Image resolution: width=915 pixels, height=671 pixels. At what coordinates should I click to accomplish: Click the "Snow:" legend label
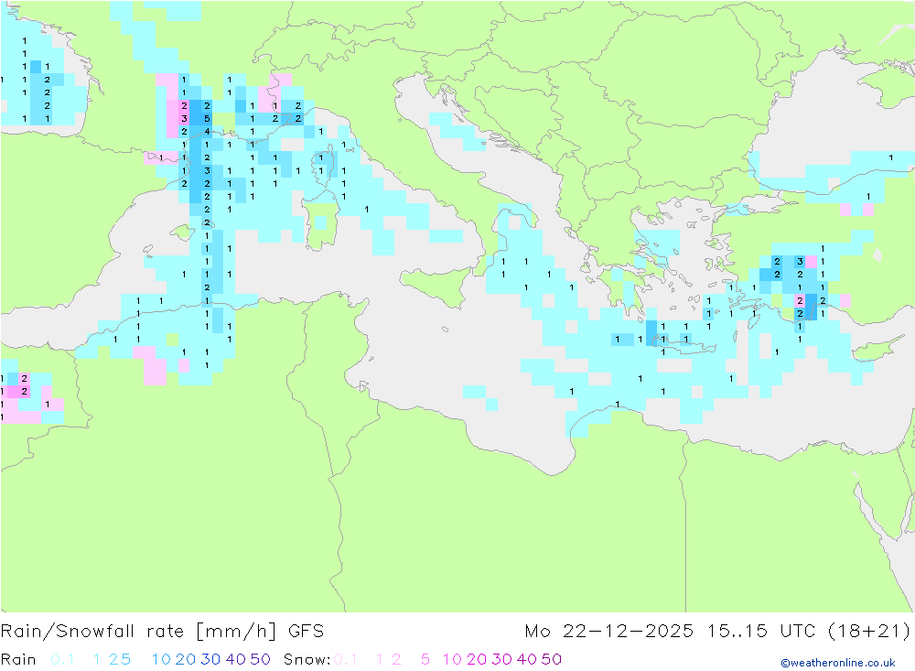click(x=307, y=659)
